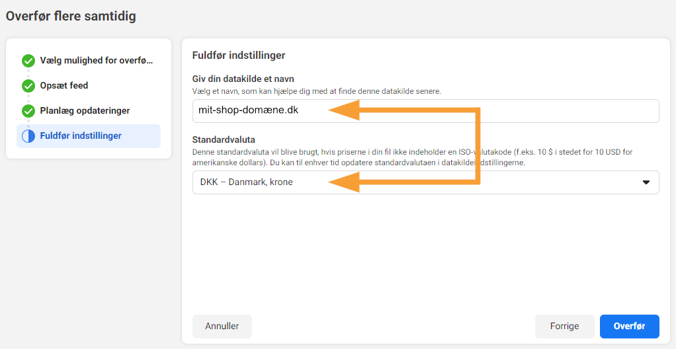Select the 'Fuldfør indstillinger' step in sidebar
This screenshot has width=676, height=349.
point(89,136)
